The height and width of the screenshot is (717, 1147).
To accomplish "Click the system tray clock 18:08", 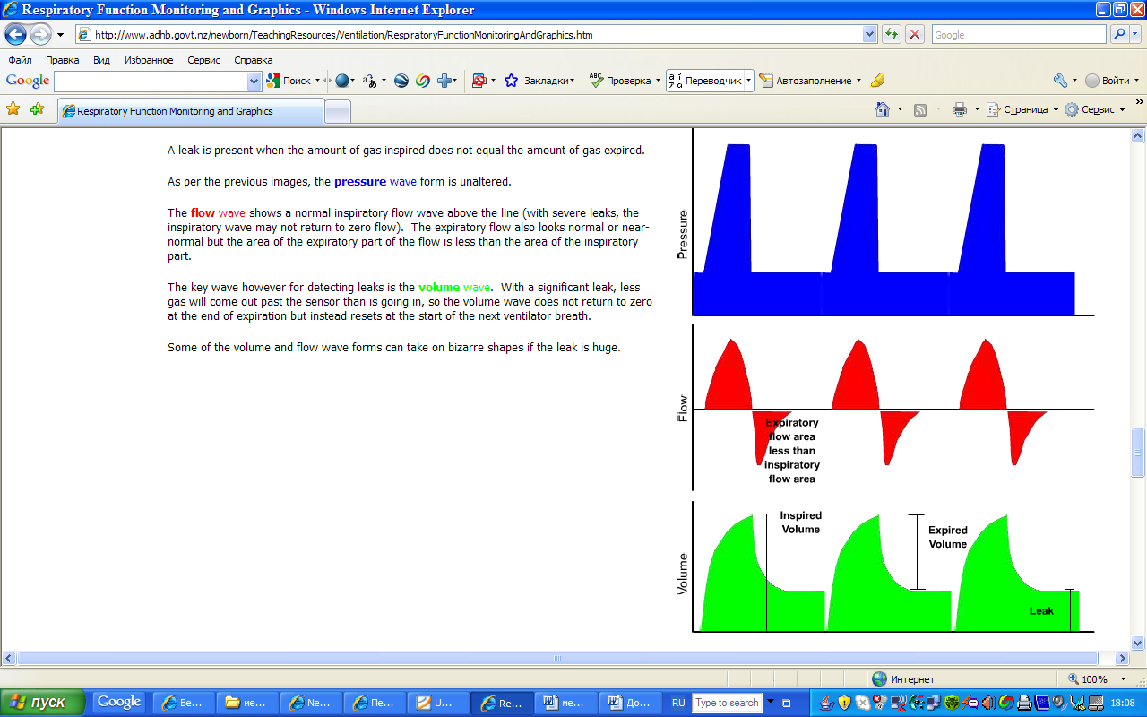I will pos(1123,703).
